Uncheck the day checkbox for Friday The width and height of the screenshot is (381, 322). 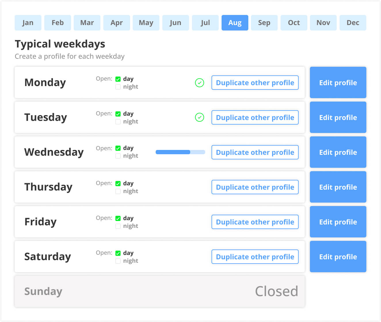118,218
